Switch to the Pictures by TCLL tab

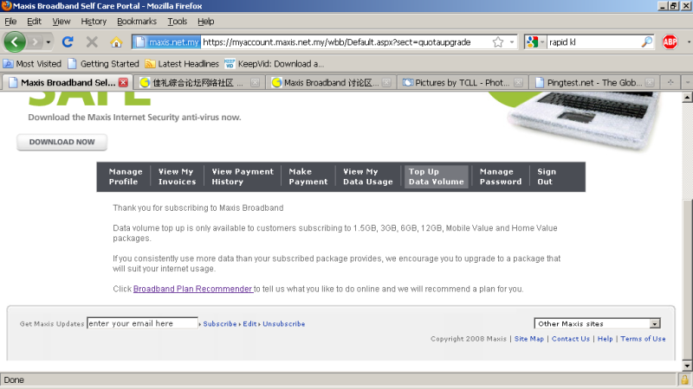pyautogui.click(x=462, y=82)
